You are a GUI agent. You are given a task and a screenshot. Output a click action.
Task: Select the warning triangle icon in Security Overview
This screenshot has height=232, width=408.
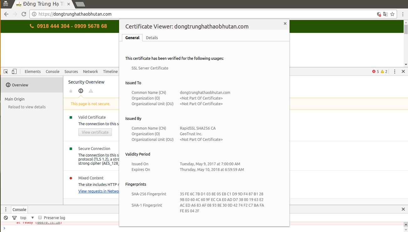pyautogui.click(x=91, y=91)
